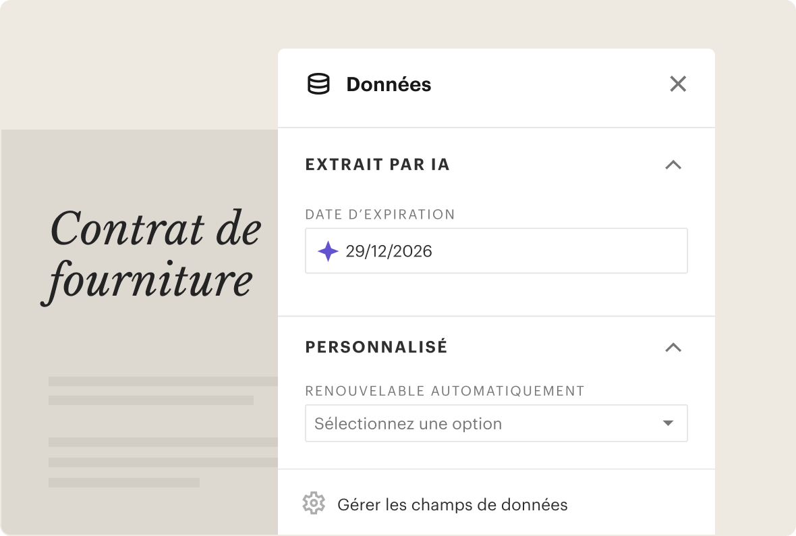796x536 pixels.
Task: Click the Date d'expiration field
Action: point(496,250)
